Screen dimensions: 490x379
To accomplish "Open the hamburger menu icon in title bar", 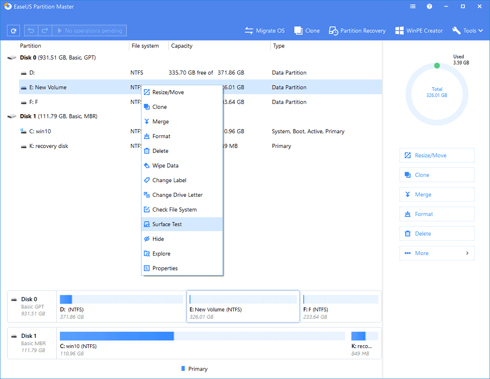I will pos(413,6).
